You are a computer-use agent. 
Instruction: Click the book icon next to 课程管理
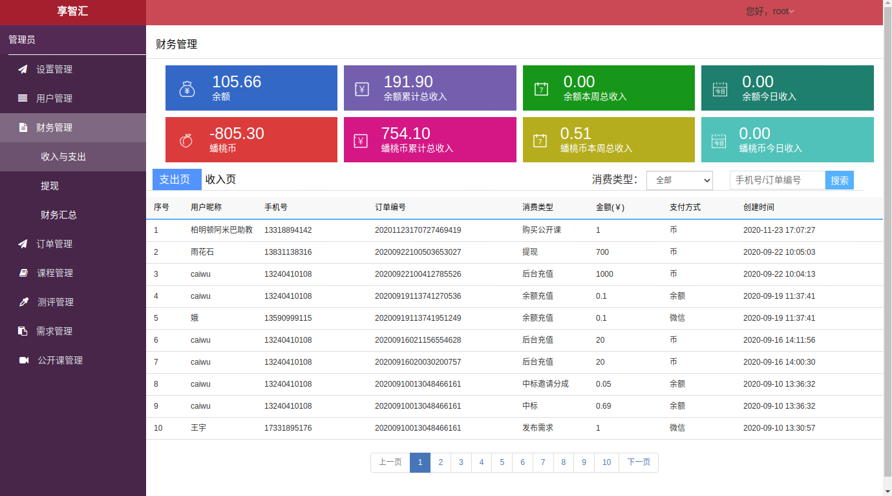point(23,273)
